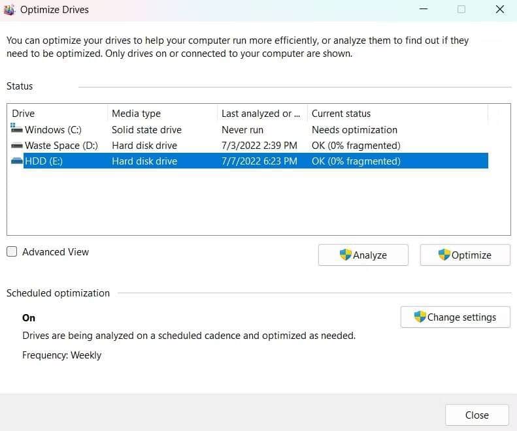Click the shield icon on Change settings

click(420, 317)
